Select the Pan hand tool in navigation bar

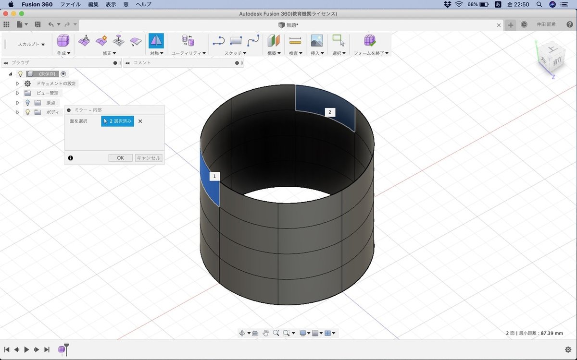(265, 333)
